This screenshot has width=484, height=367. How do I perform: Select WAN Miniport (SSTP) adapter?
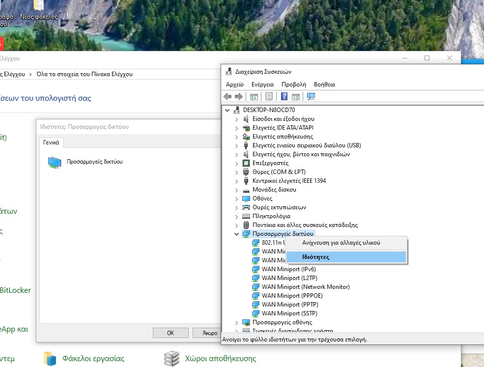coord(289,313)
